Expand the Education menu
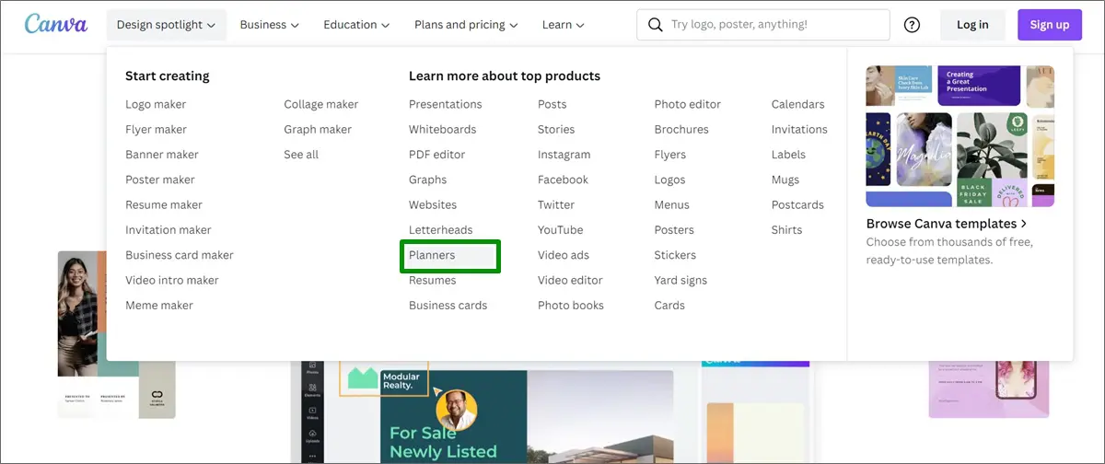The height and width of the screenshot is (464, 1105). (x=356, y=25)
